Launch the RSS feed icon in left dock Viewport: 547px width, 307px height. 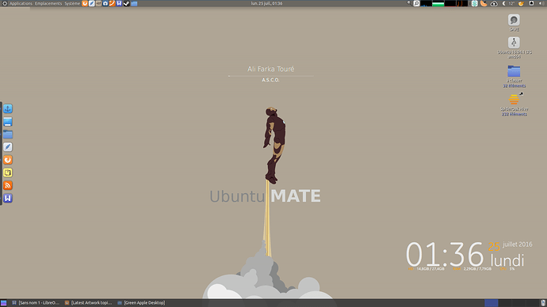tap(8, 185)
